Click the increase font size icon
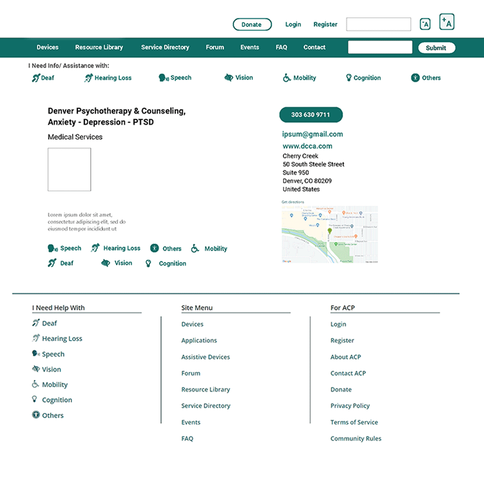The width and height of the screenshot is (484, 496). click(447, 21)
